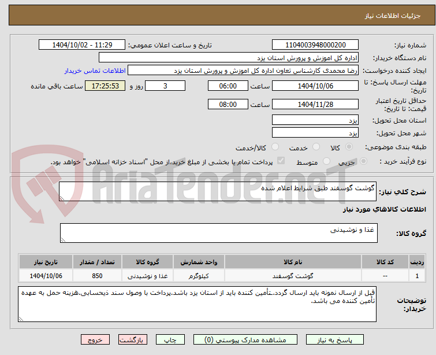This screenshot has height=355, width=436.
Task: Select the 'خدمت' radio button
Action: click(x=316, y=147)
